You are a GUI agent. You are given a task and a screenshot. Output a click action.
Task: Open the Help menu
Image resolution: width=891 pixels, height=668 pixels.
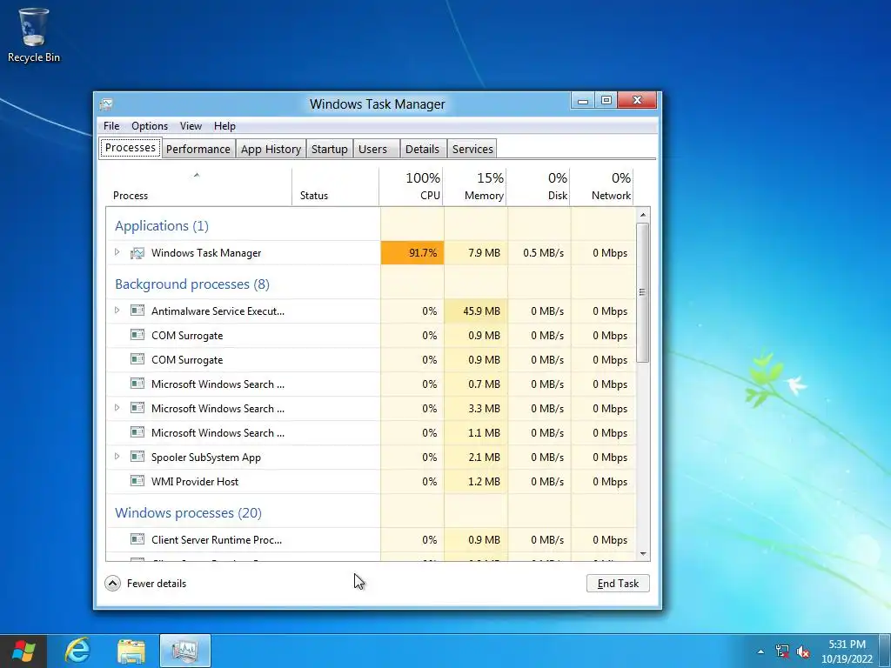click(224, 126)
